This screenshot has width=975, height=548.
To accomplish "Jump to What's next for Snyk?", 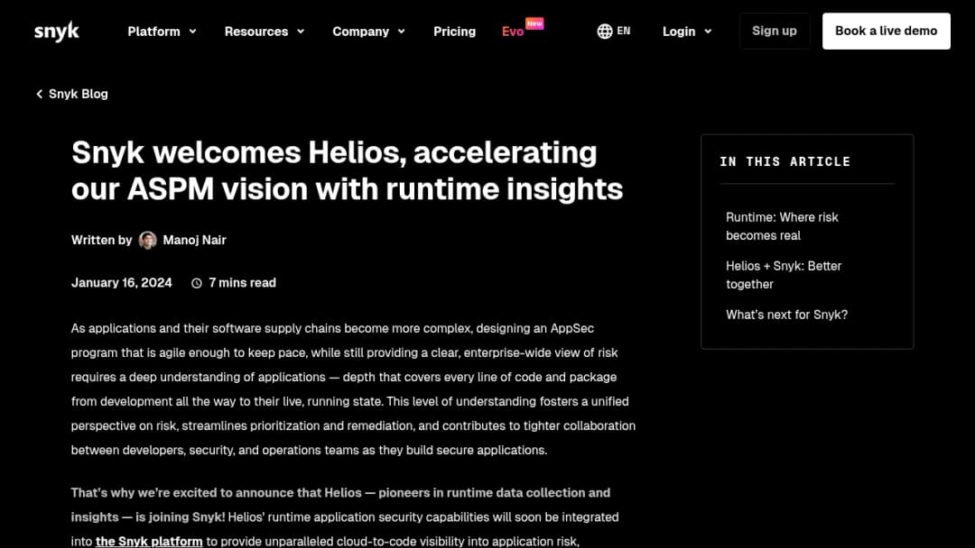I will click(x=786, y=315).
